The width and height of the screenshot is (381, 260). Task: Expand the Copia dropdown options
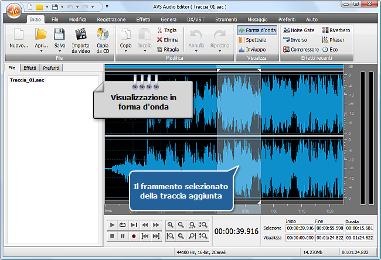(x=125, y=50)
